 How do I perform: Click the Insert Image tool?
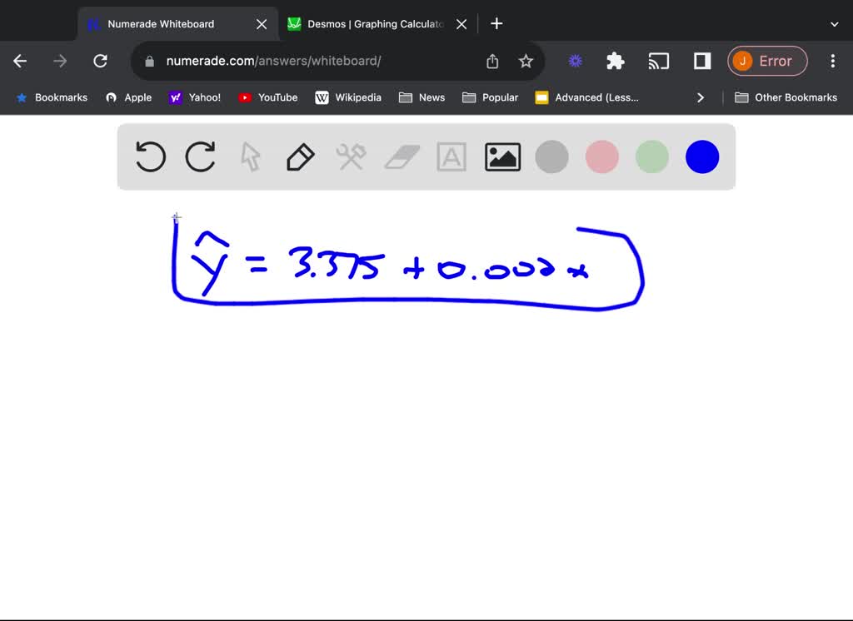501,156
